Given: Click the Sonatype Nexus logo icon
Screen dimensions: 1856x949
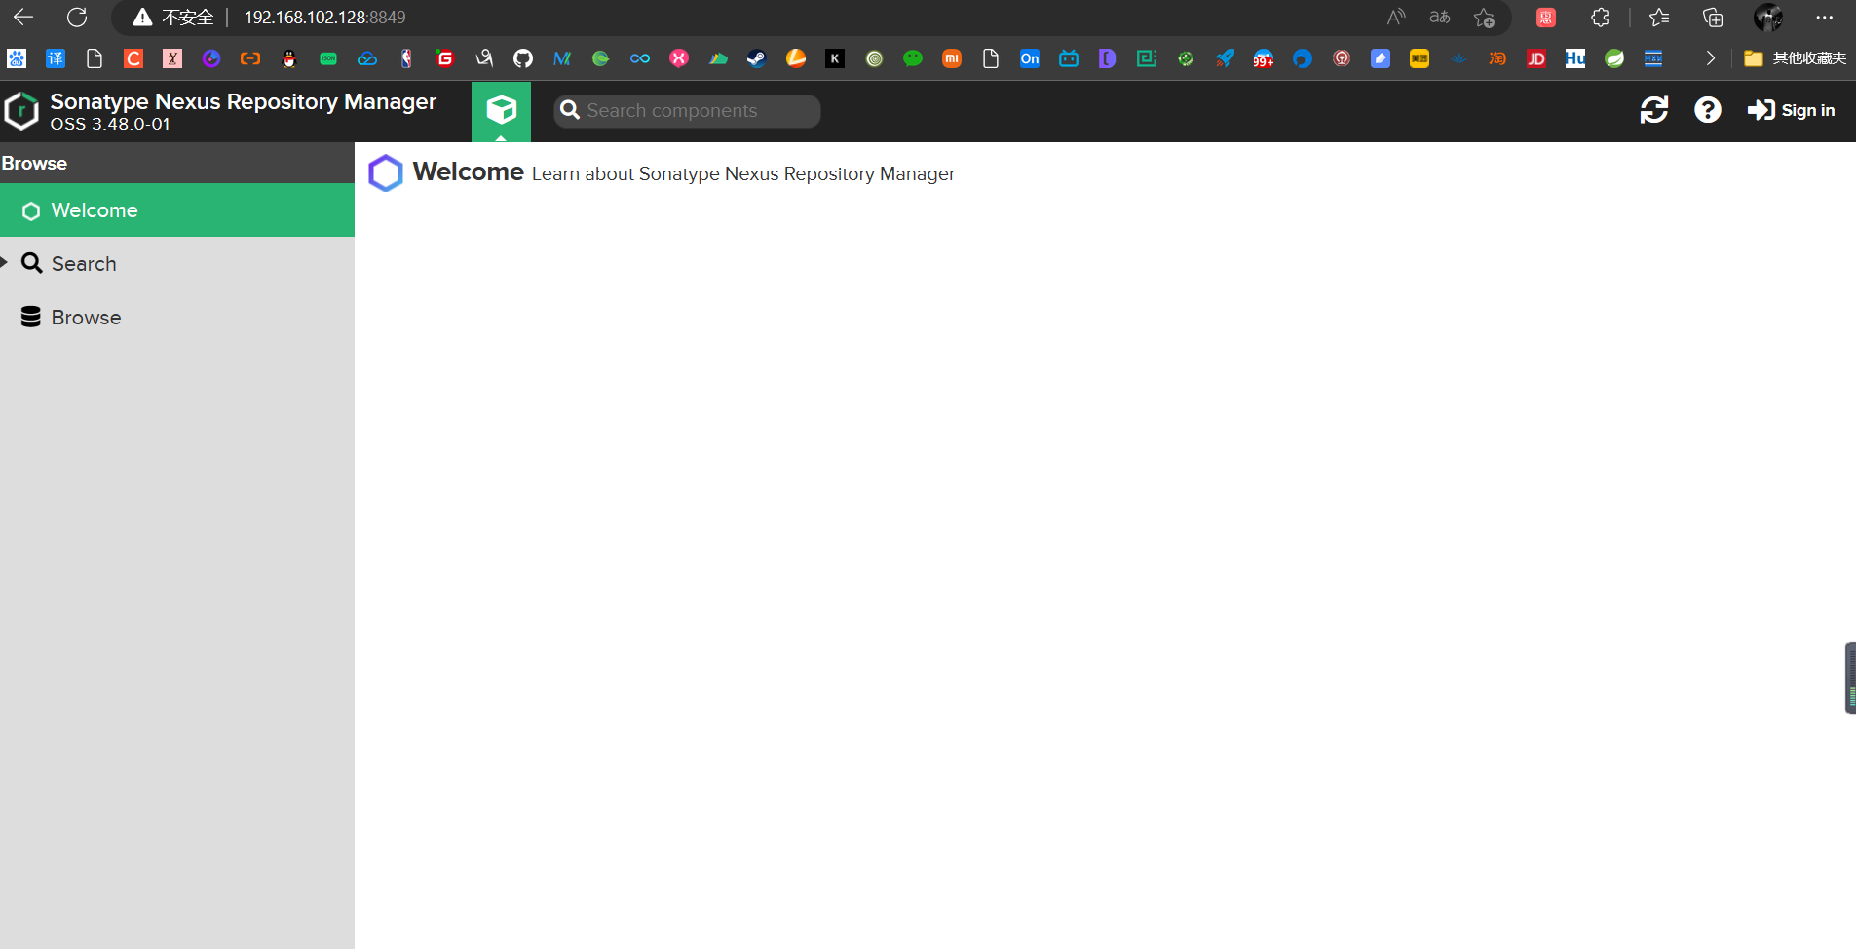Looking at the screenshot, I should [x=21, y=111].
